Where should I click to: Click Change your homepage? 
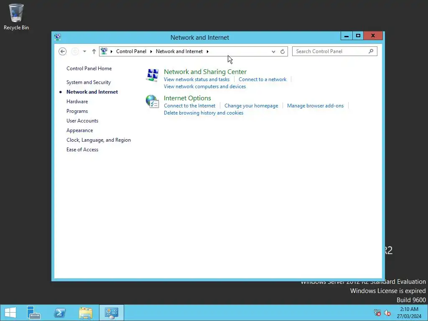(251, 106)
